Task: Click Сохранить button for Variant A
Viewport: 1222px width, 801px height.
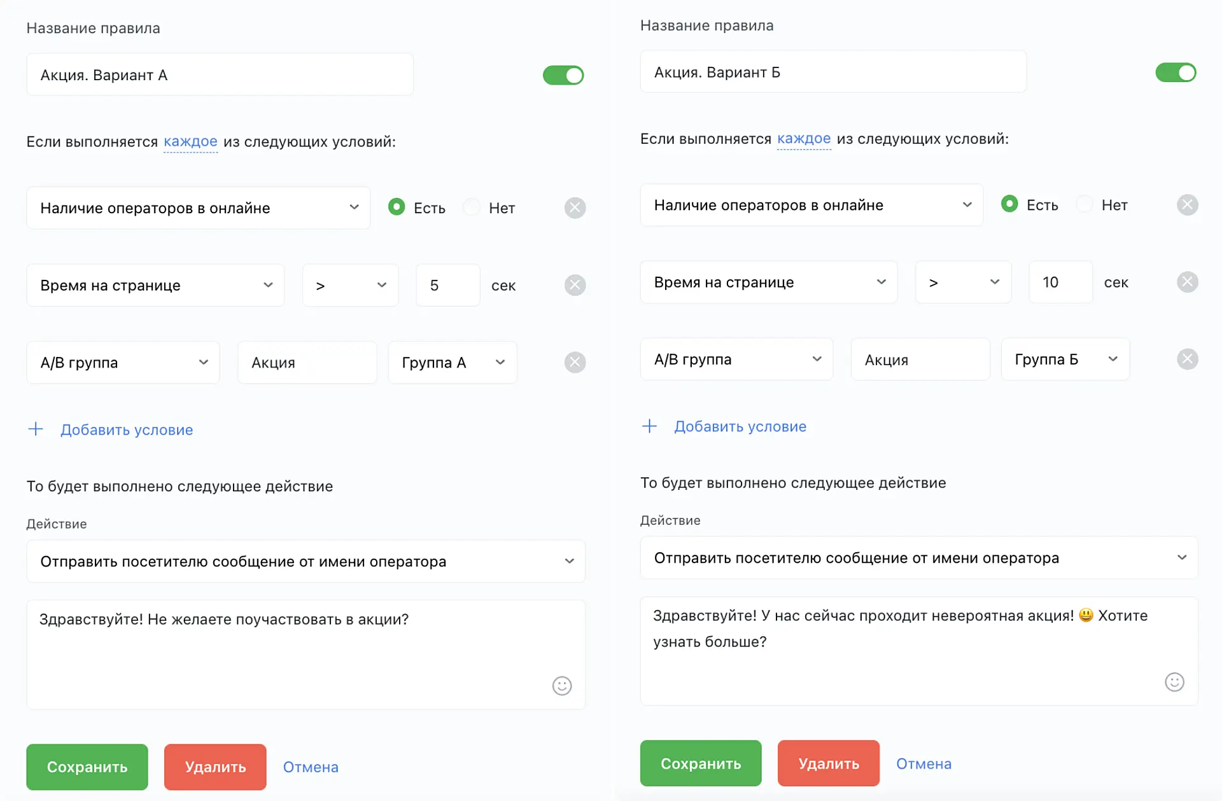Action: (x=87, y=767)
